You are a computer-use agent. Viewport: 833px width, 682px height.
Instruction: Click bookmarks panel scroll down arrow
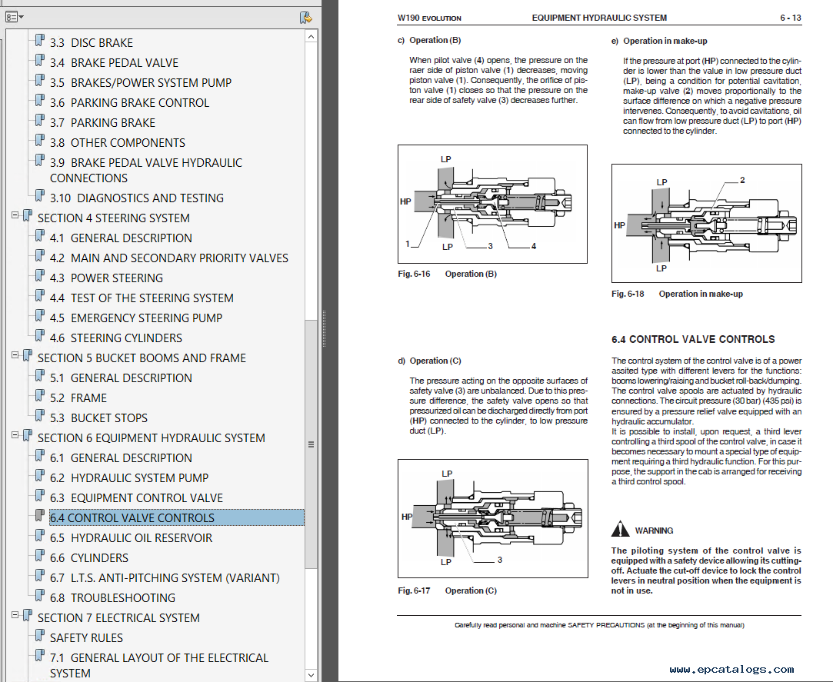[312, 675]
